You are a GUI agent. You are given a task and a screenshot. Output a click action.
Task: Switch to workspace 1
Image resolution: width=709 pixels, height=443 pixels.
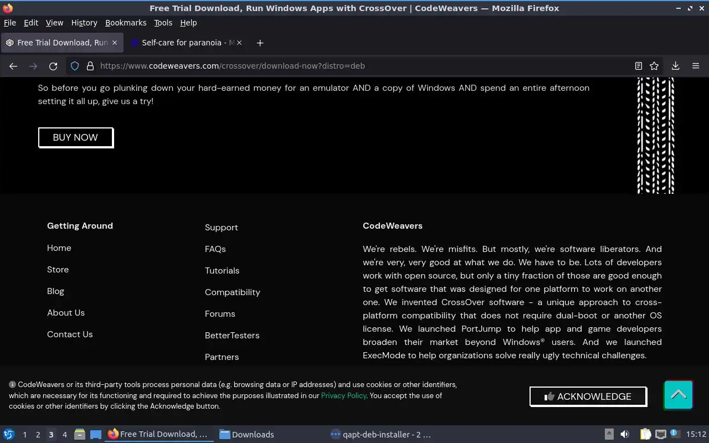click(24, 435)
